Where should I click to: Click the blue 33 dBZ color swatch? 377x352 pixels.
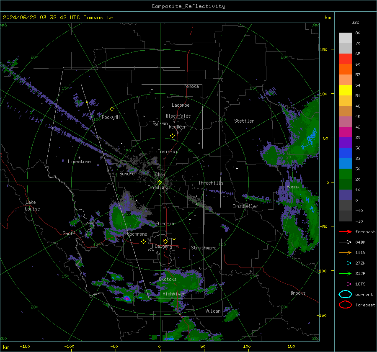point(345,153)
